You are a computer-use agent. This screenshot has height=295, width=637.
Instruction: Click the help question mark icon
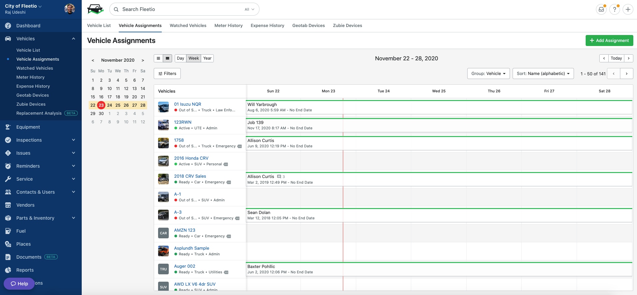(x=614, y=9)
